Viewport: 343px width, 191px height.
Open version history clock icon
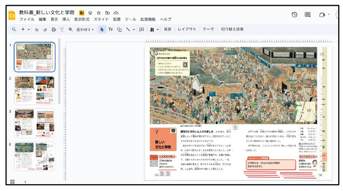pyautogui.click(x=295, y=15)
